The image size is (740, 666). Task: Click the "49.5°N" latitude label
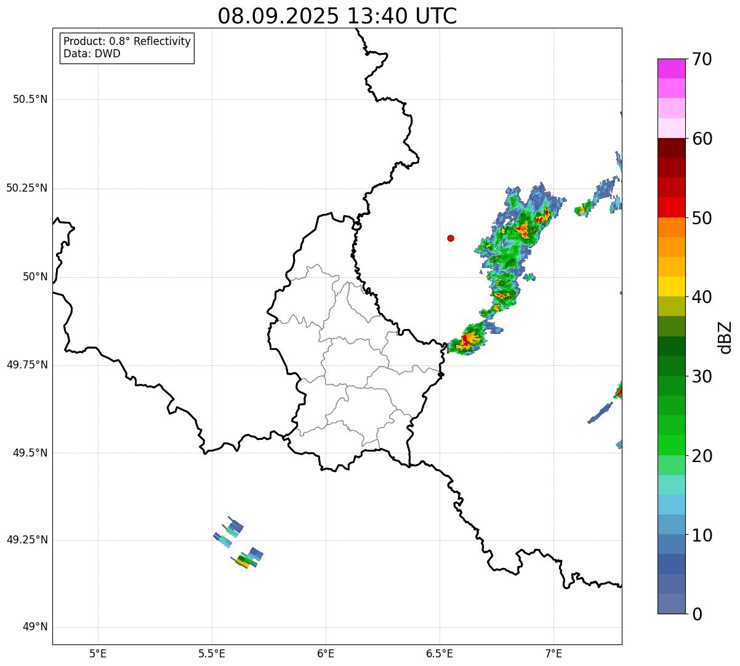[x=30, y=453]
